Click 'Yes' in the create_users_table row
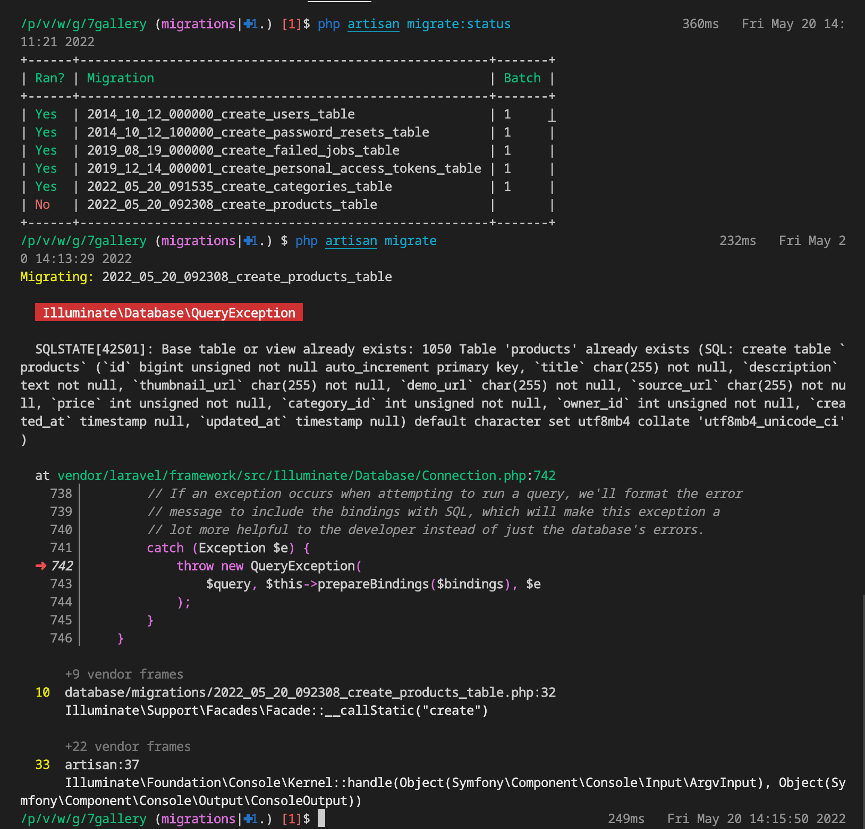Viewport: 865px width, 829px height. coord(46,114)
